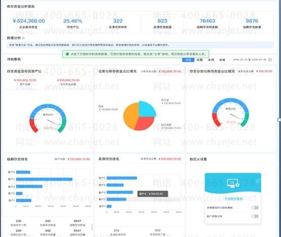Switch to the 本周 date filter

coord(199,60)
